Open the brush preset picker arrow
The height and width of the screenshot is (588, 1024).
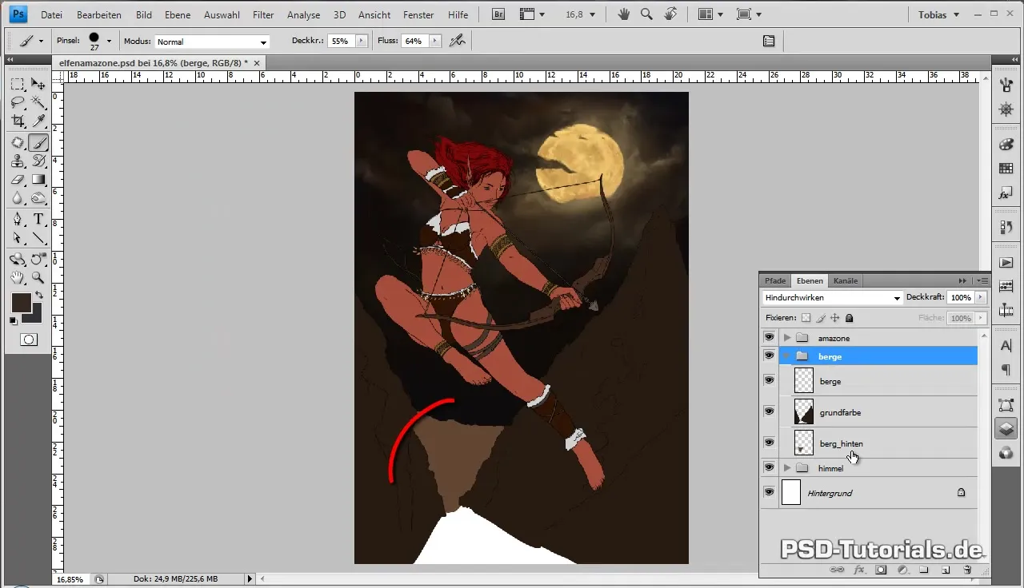pos(109,41)
